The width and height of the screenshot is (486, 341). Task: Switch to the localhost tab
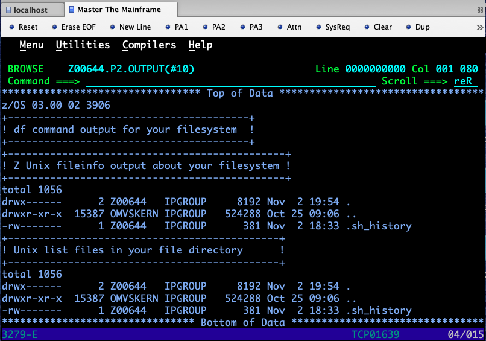[31, 10]
